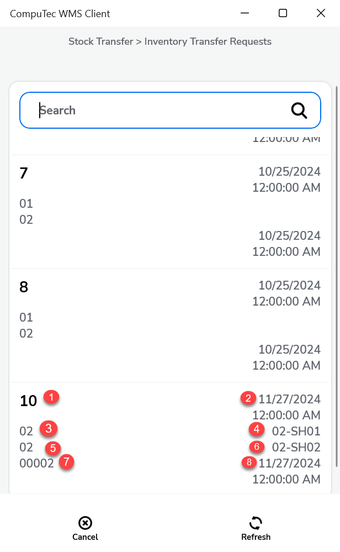The width and height of the screenshot is (340, 552).
Task: Click the 11/27/2024 date on request 10
Action: (290, 399)
